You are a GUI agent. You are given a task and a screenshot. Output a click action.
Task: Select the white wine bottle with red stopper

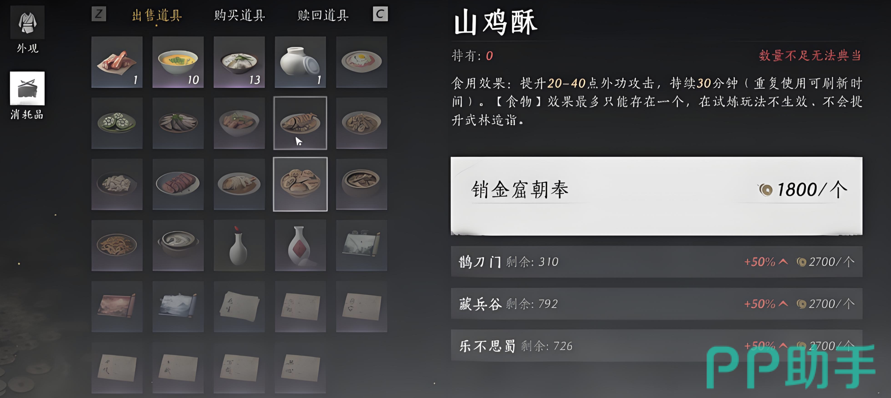(x=239, y=246)
